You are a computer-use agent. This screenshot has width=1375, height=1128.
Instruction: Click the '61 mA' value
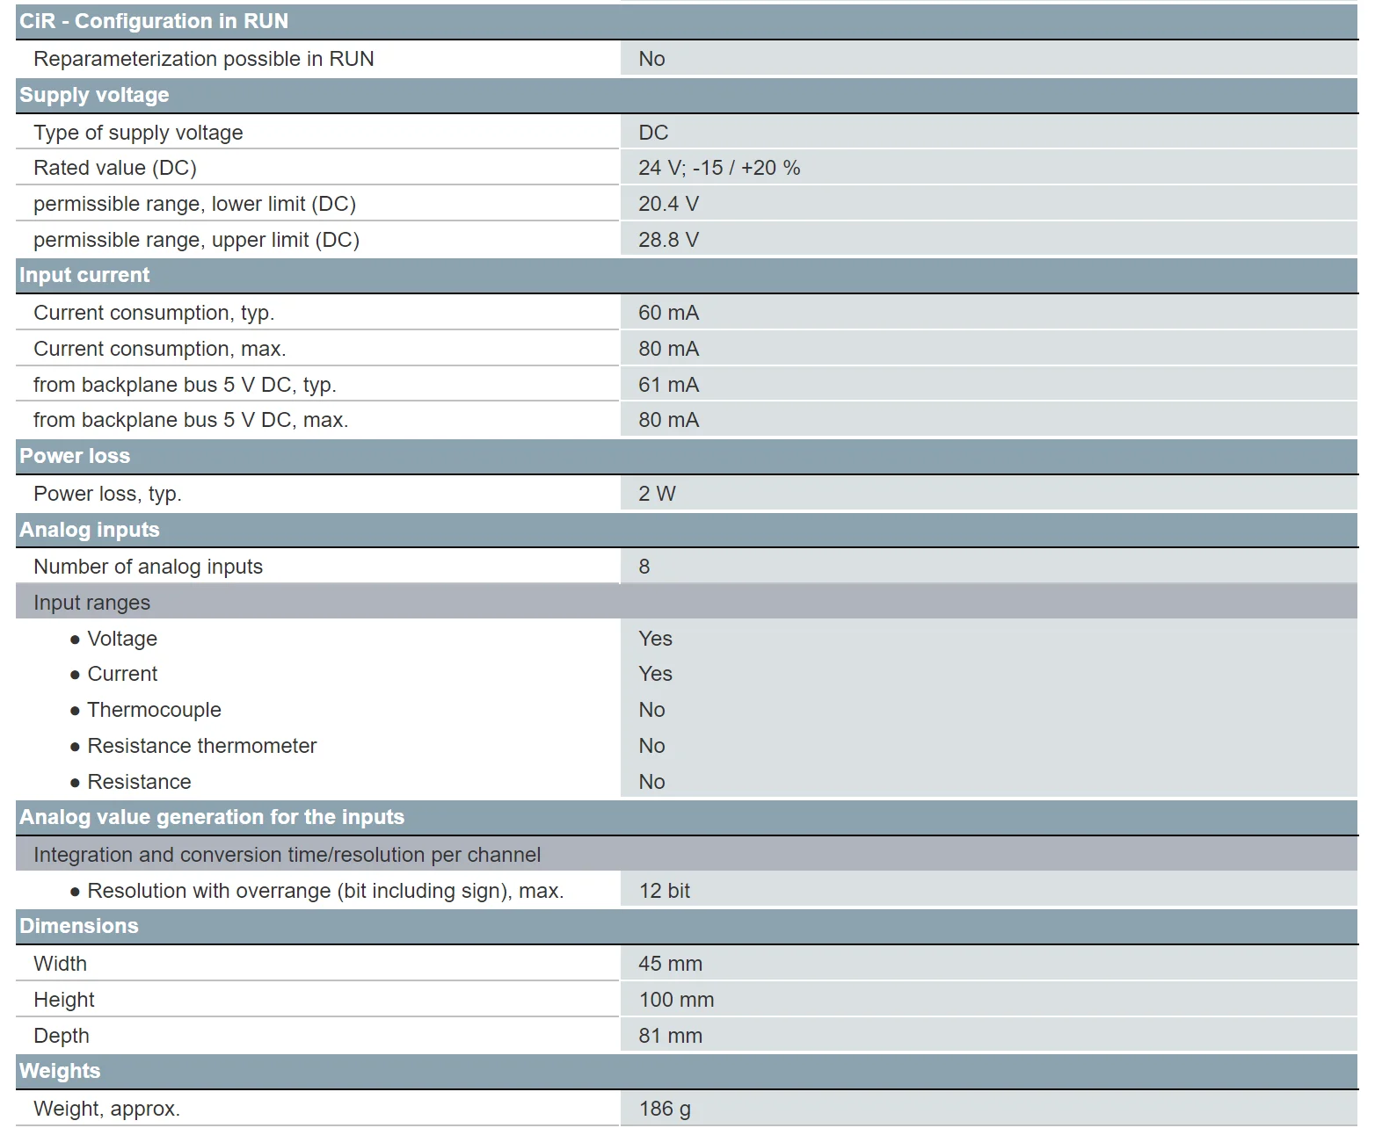668,385
